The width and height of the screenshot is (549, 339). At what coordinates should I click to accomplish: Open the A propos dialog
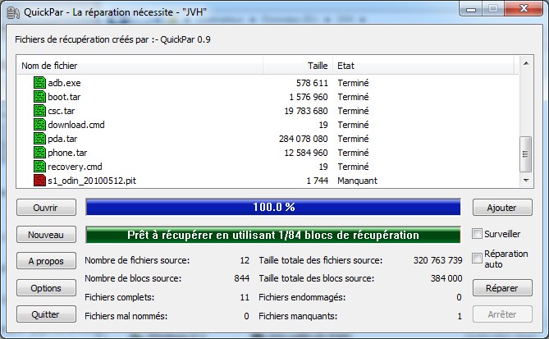pyautogui.click(x=46, y=261)
